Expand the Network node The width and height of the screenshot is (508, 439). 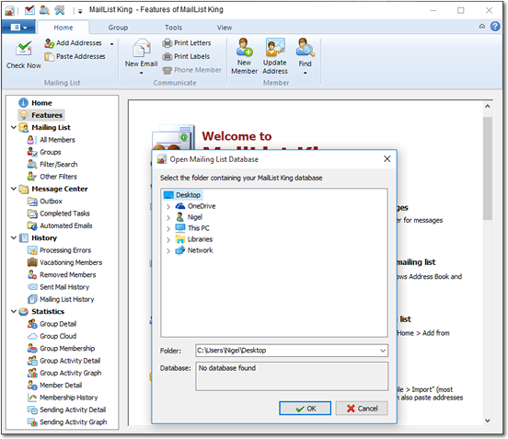tap(168, 250)
